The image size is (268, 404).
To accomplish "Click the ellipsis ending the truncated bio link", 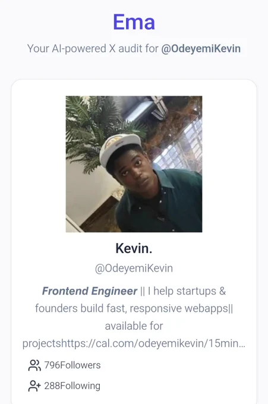I will pyautogui.click(x=242, y=344).
